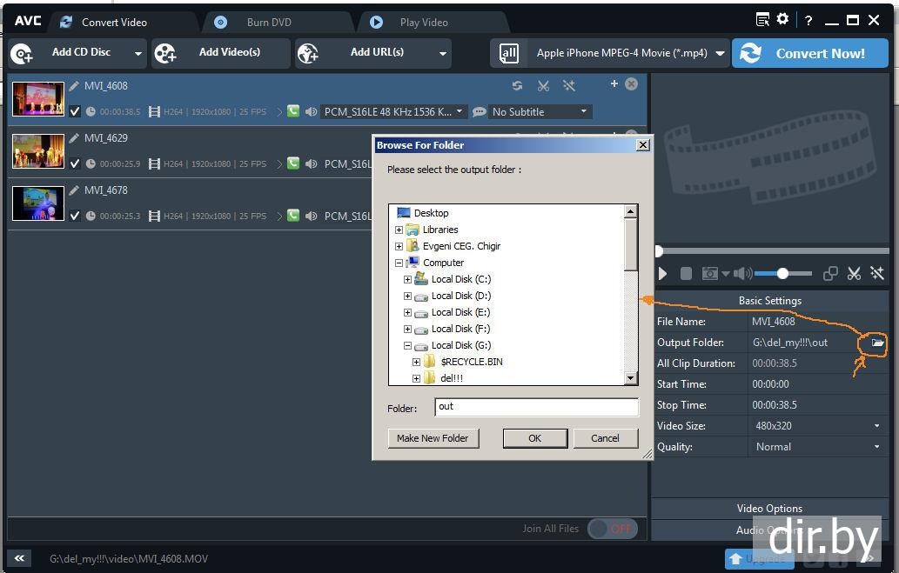
Task: Click the snapshot camera icon
Action: click(710, 274)
